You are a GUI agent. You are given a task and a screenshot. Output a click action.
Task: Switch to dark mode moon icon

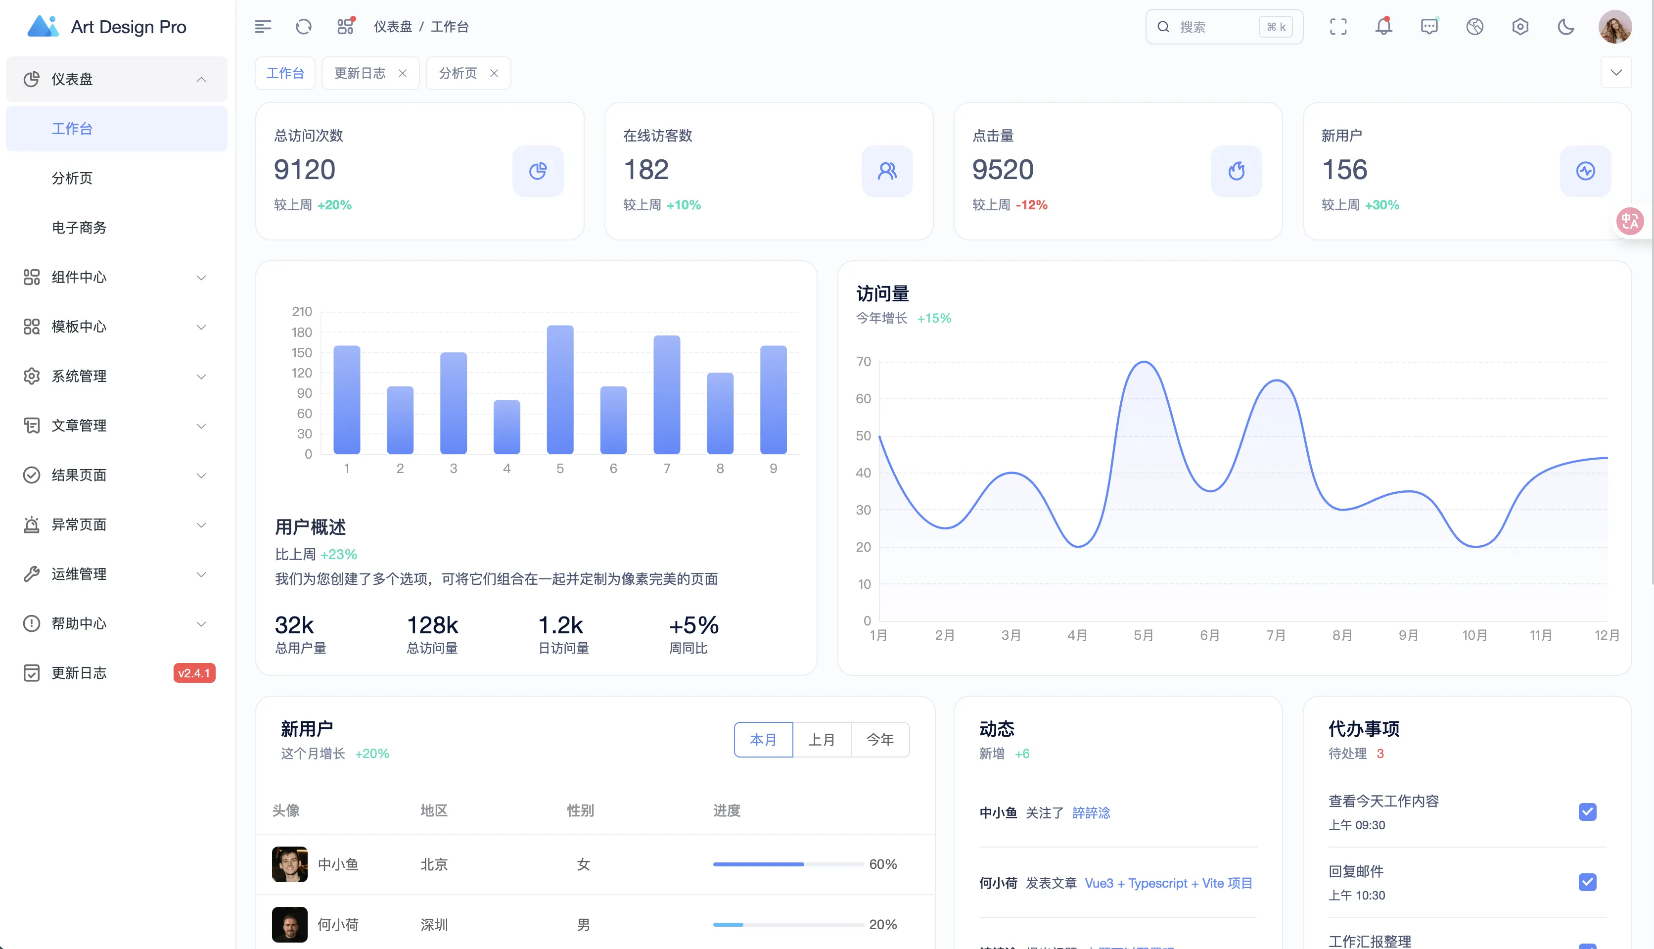pos(1566,27)
